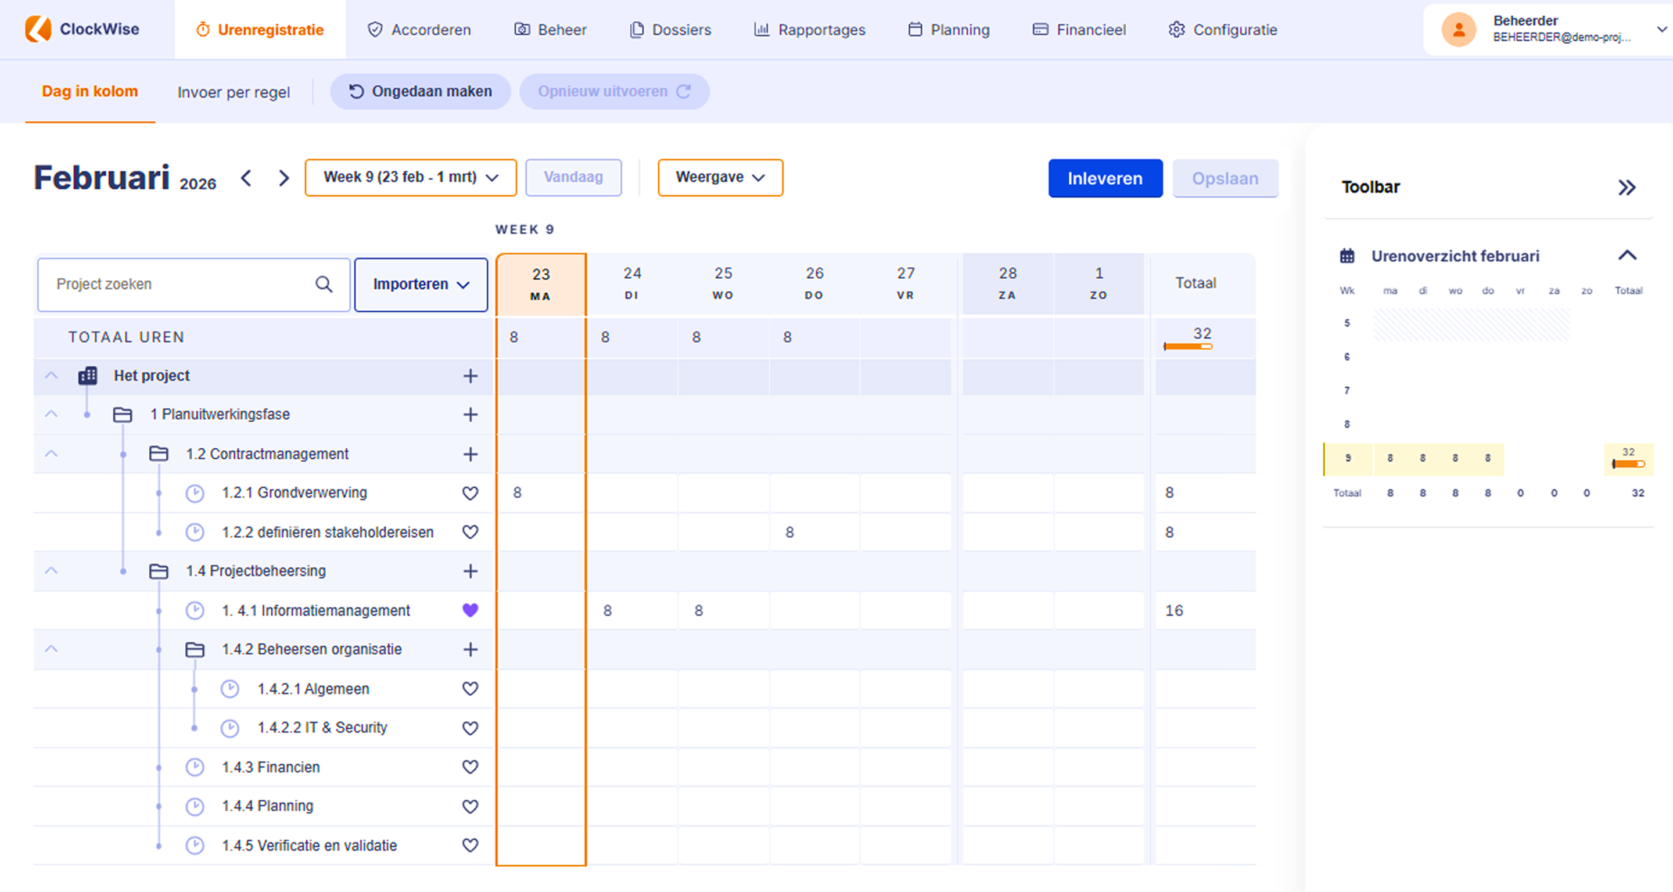Image resolution: width=1673 pixels, height=892 pixels.
Task: Click Ongedaan maken button
Action: [x=420, y=92]
